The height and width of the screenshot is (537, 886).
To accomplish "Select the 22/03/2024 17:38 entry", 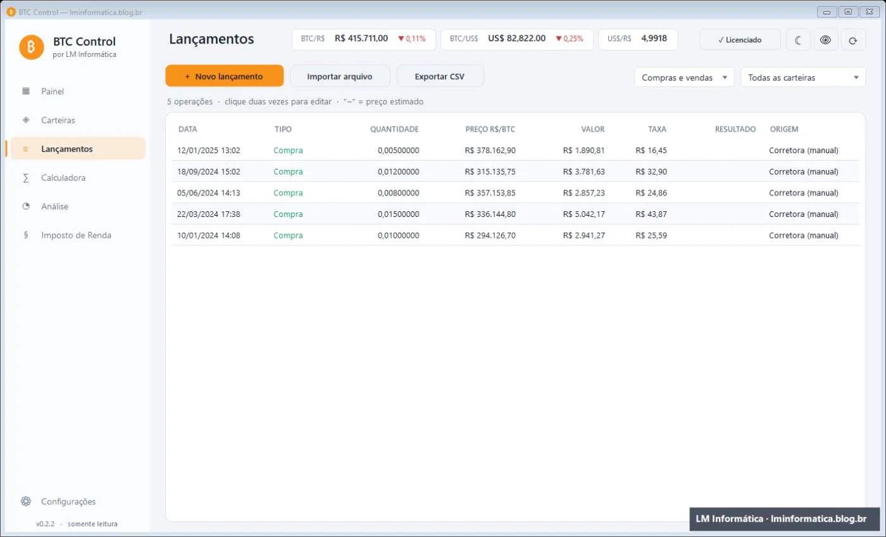I will pyautogui.click(x=515, y=214).
